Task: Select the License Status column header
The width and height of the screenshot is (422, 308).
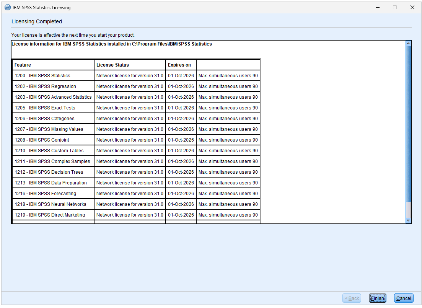Action: [x=112, y=65]
